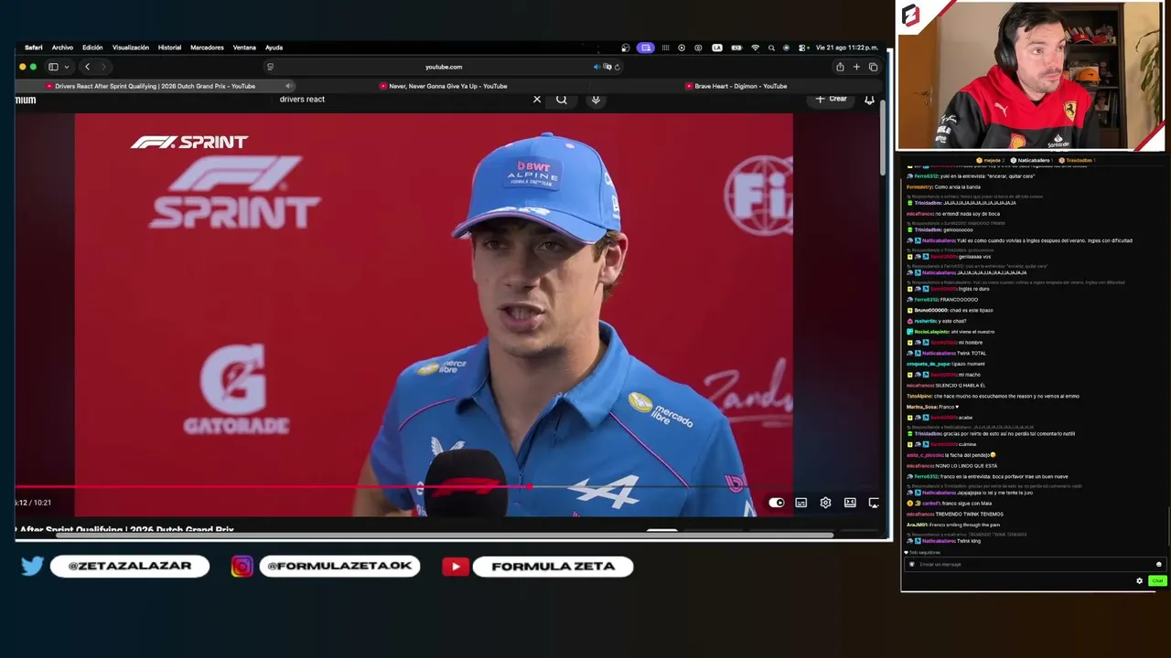Click the @FORMULAZETA.OK handle
This screenshot has height=658, width=1171.
[339, 567]
